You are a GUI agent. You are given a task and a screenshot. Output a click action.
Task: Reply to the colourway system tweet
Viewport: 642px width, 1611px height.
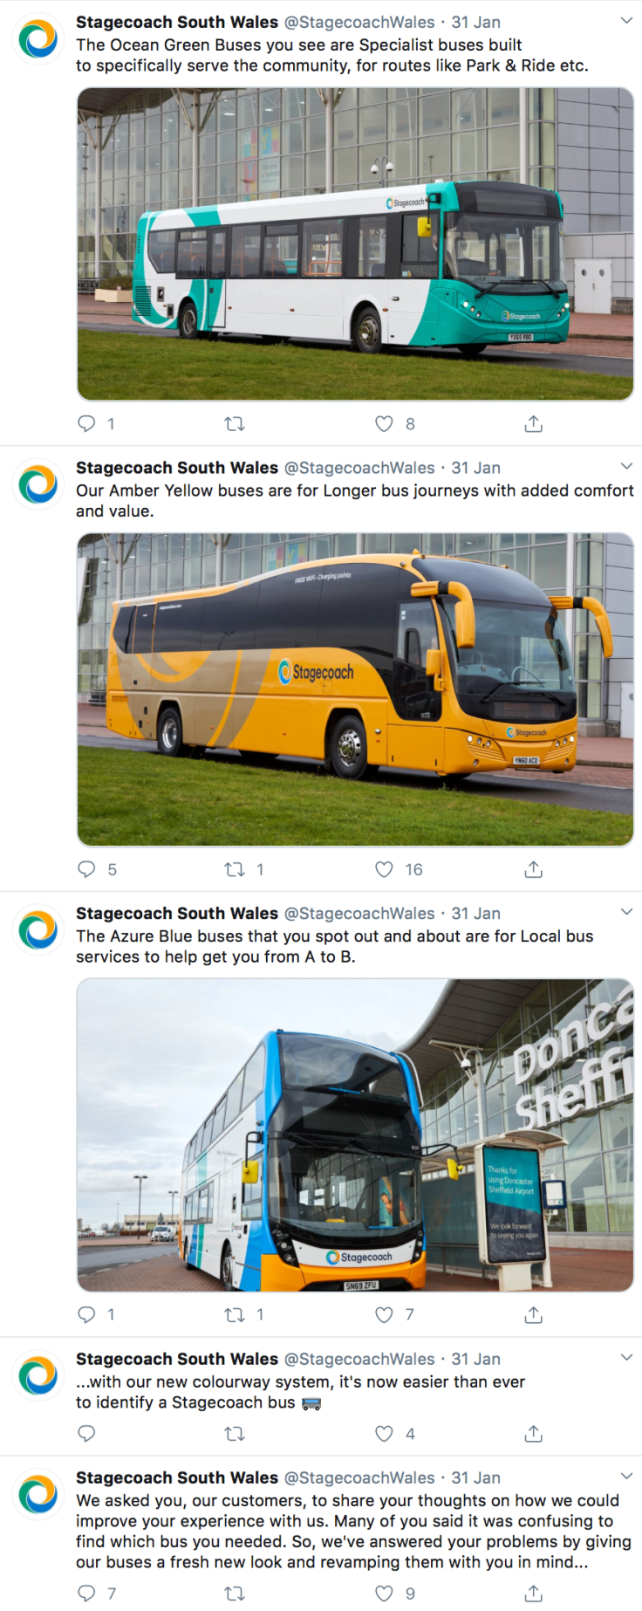(x=86, y=1433)
